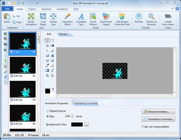The width and height of the screenshot is (181, 140).
Task: Select the eyedropper color picker tool
Action: [47, 65]
